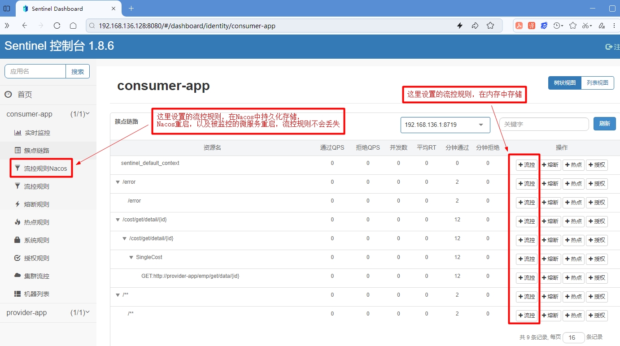Focus the 应用名 search input
The image size is (620, 346).
[x=35, y=71]
